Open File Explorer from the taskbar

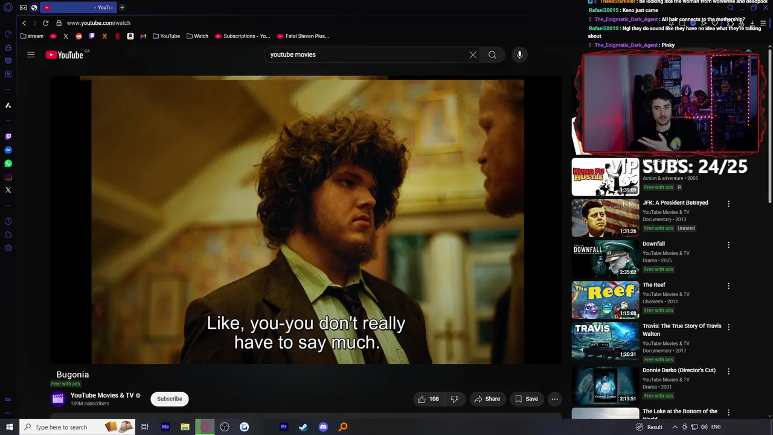[x=185, y=427]
